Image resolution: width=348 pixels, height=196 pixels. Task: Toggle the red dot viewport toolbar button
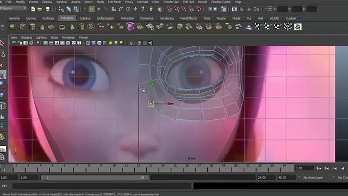tap(38, 43)
